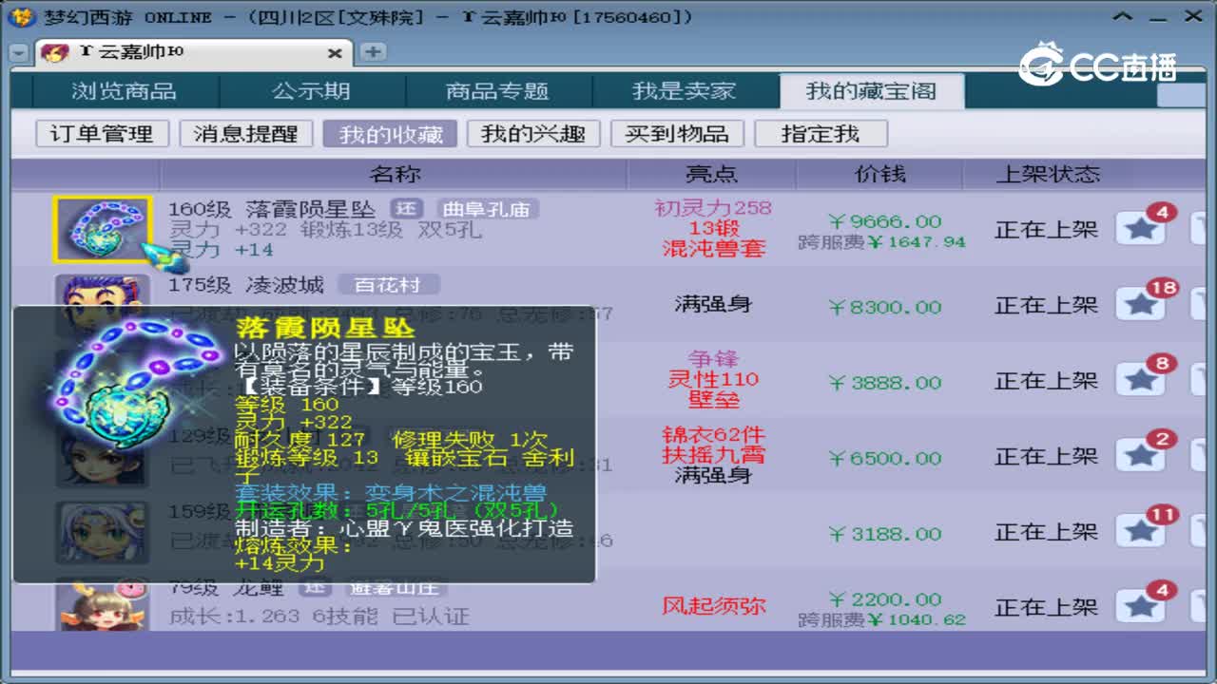The width and height of the screenshot is (1217, 684).
Task: Click price ¥2200.00
Action: (884, 598)
